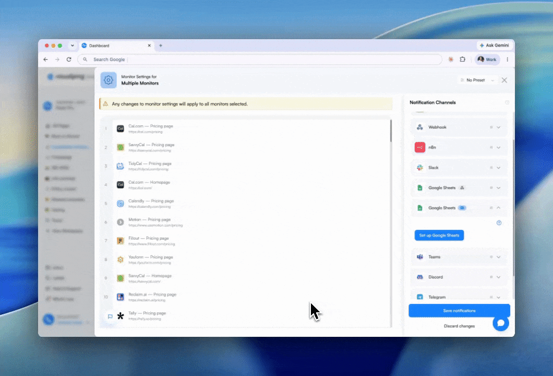Click Discard changes link
Screen dimensions: 553x376
pos(459,326)
